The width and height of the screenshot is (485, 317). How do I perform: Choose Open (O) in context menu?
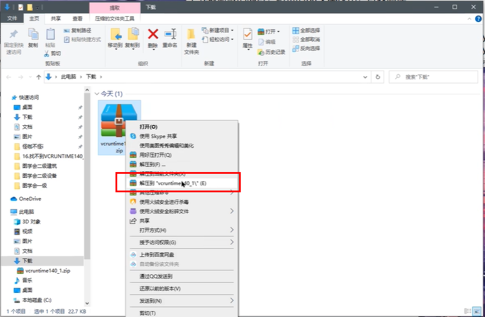click(181, 127)
